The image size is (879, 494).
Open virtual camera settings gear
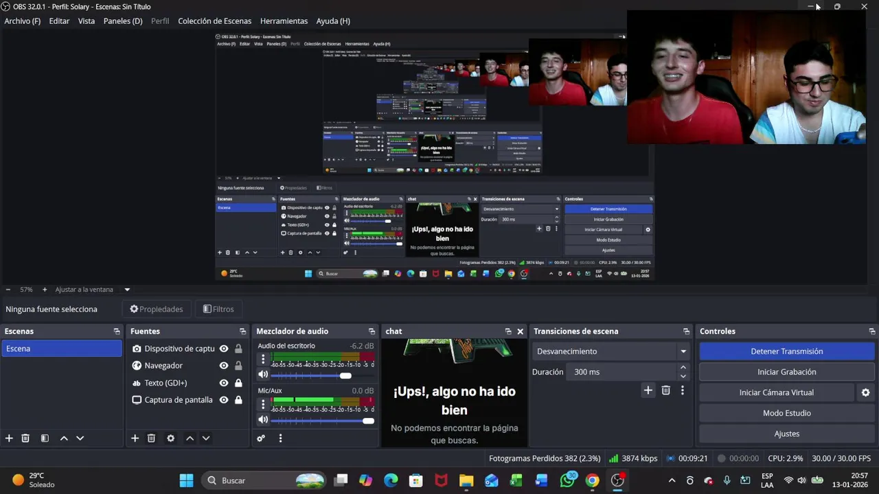[865, 392]
